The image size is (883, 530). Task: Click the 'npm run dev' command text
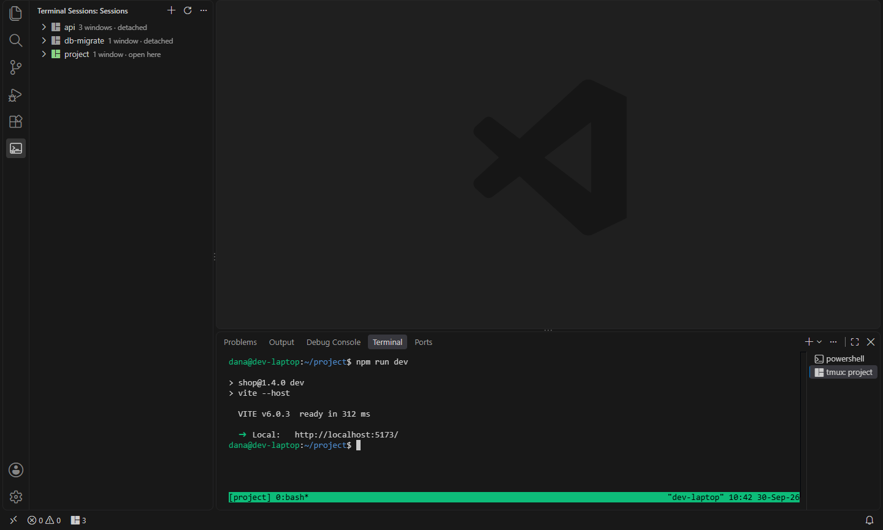click(x=382, y=362)
